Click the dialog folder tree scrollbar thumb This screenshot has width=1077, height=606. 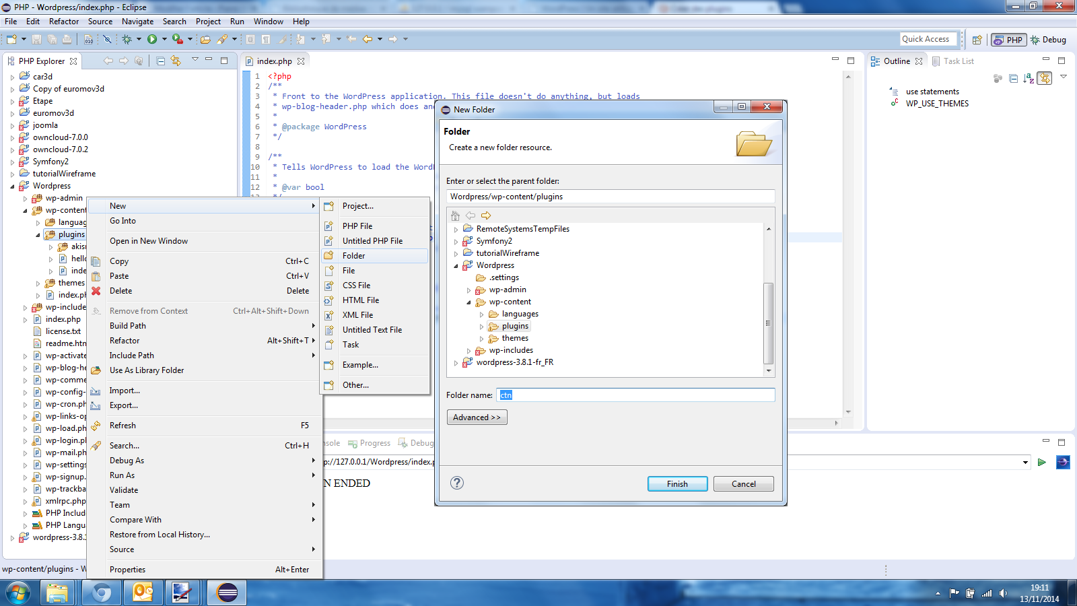pyautogui.click(x=768, y=323)
